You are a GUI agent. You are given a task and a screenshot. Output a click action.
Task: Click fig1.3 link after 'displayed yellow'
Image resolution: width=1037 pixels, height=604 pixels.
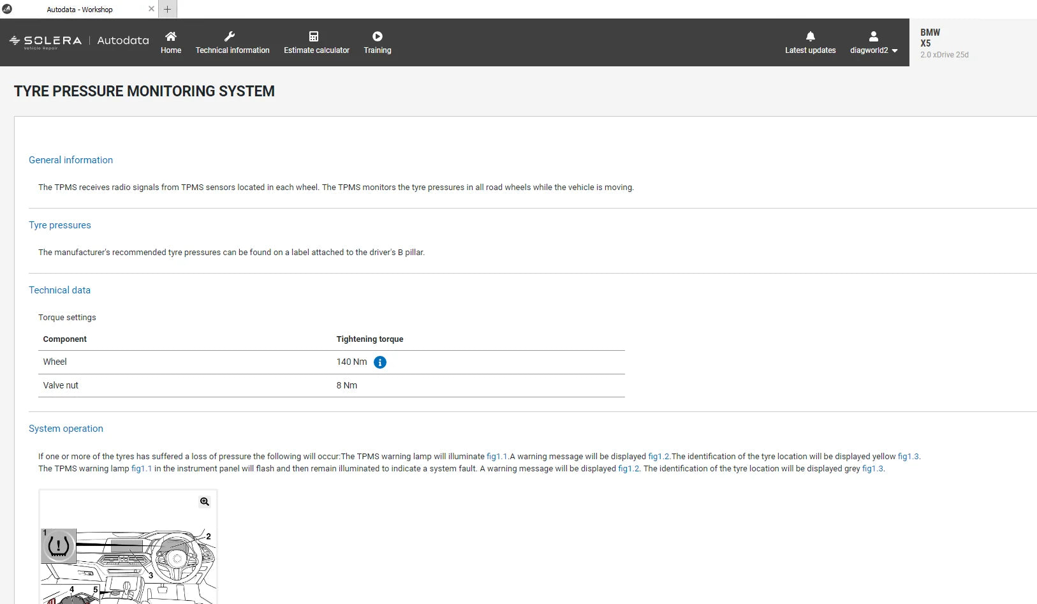point(908,457)
